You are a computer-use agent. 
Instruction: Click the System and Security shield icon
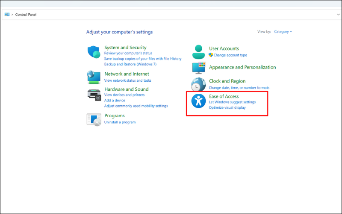(x=94, y=53)
